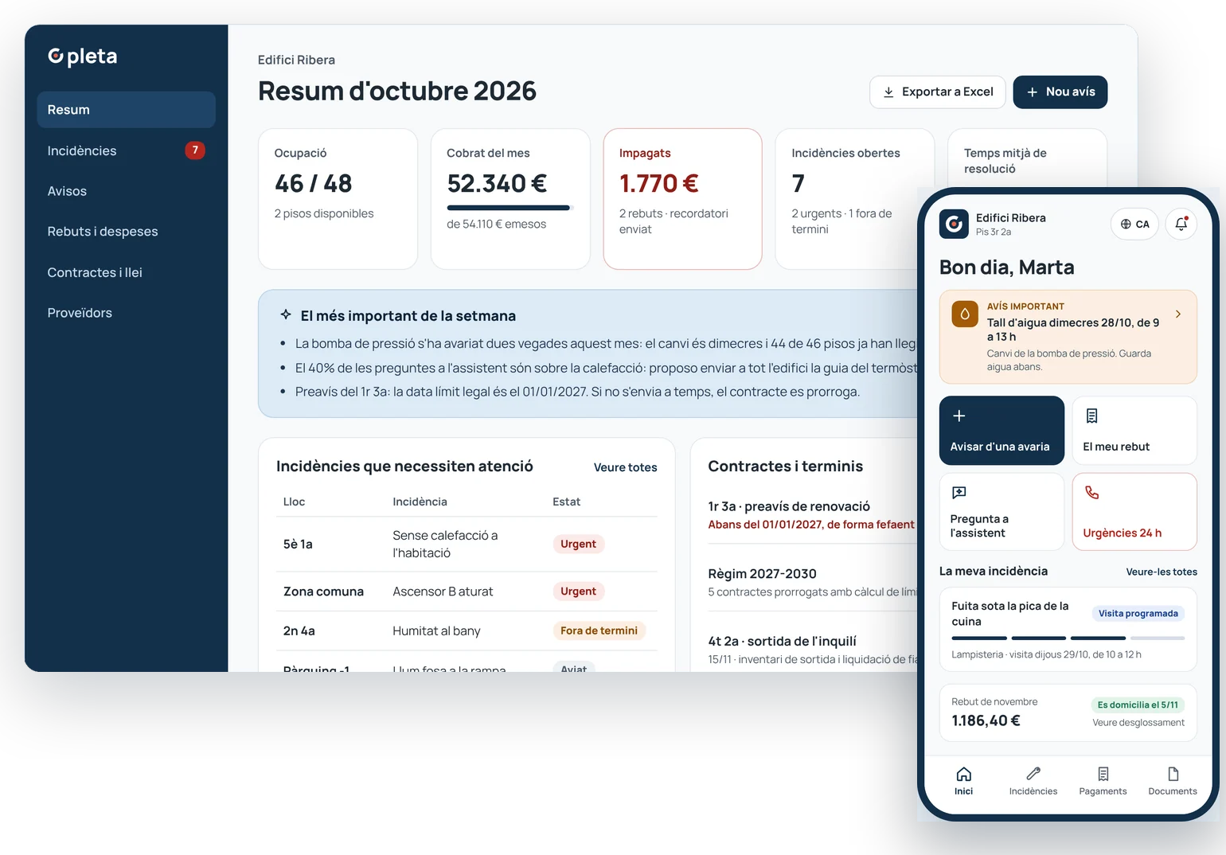Click the Règim 2027-2030 contract entry
This screenshot has width=1226, height=855.
tap(812, 582)
